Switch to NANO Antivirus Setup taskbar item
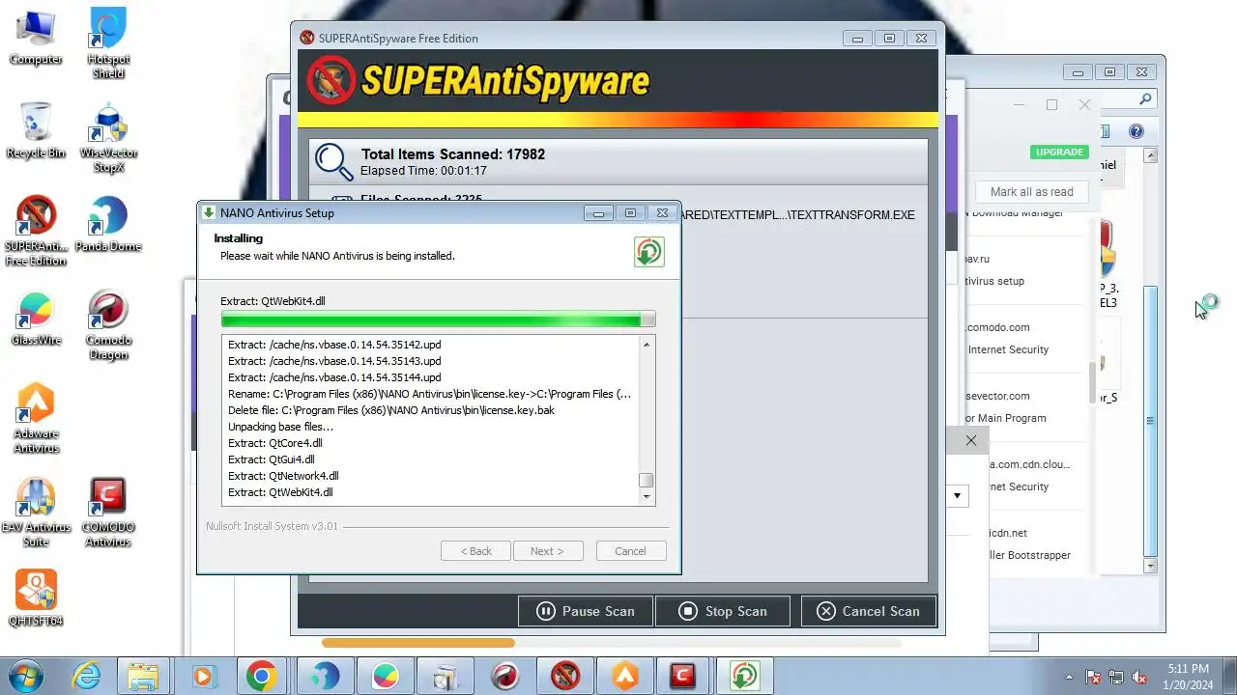 [x=744, y=677]
